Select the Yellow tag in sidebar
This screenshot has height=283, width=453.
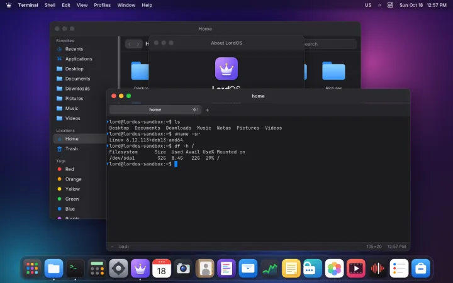(80, 189)
